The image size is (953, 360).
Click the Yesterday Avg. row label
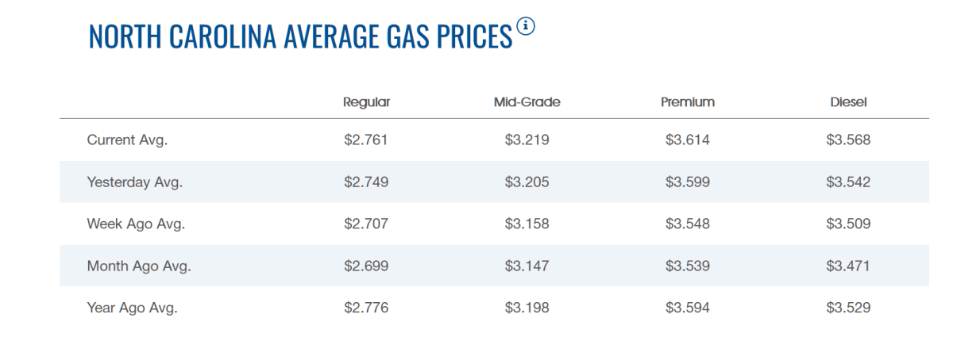pos(134,182)
